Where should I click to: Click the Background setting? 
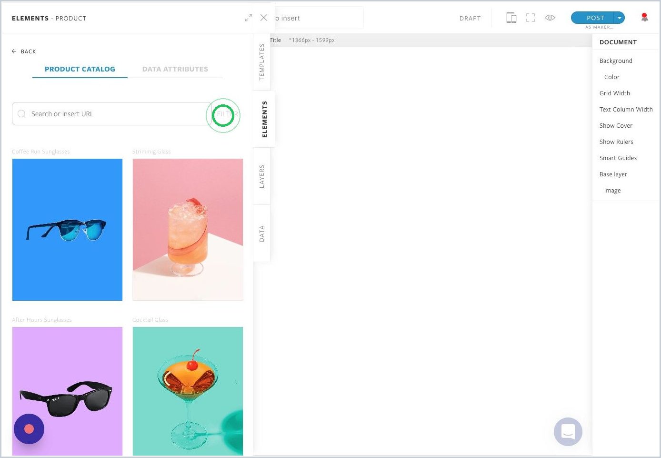click(616, 61)
